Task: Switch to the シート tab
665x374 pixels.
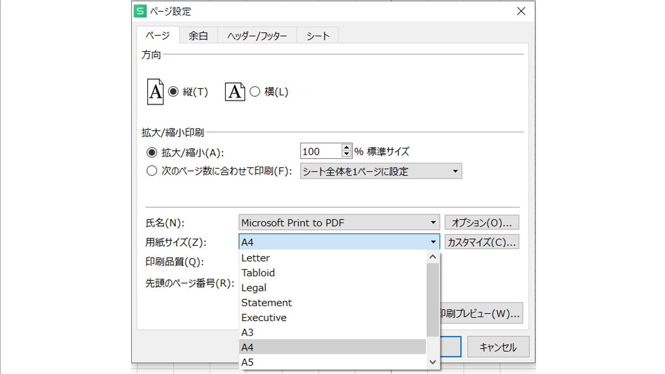Action: (318, 36)
